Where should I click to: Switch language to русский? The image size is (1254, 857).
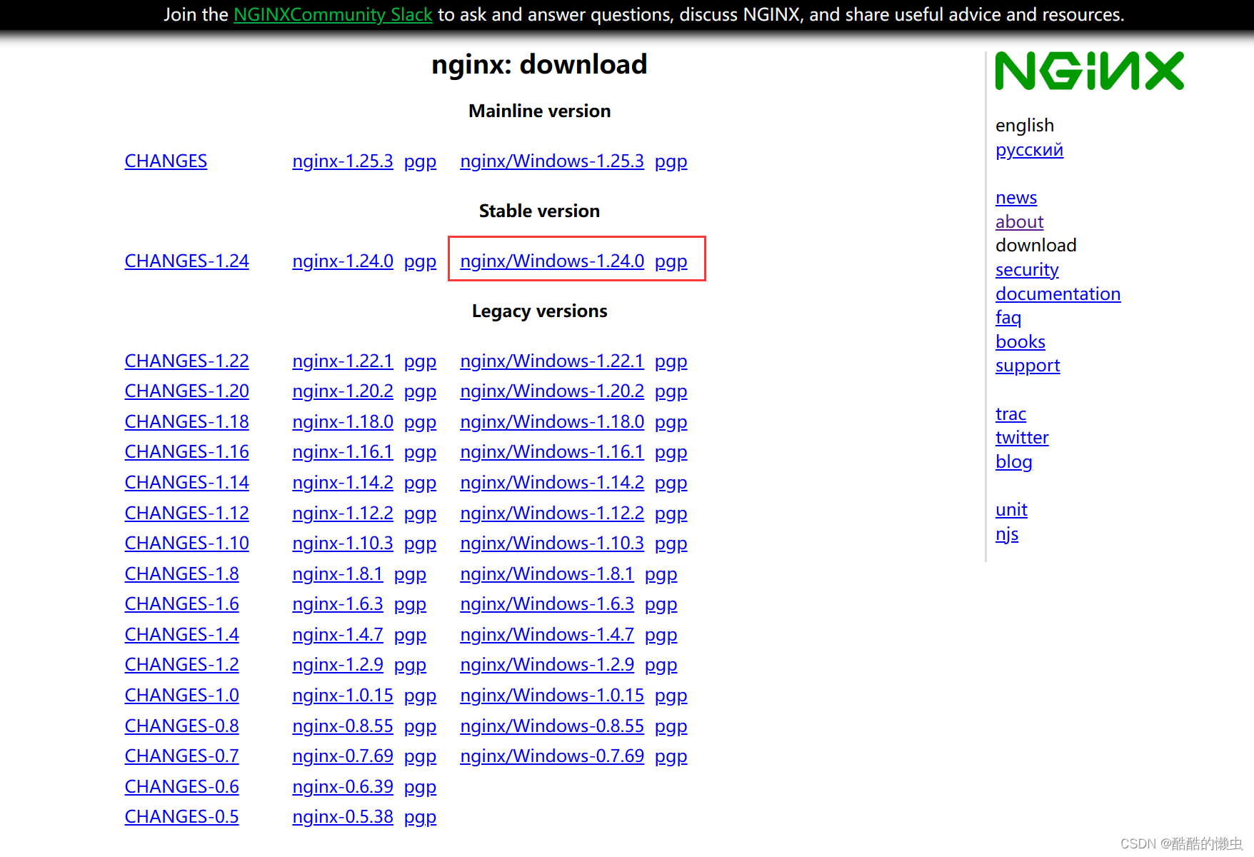click(x=1029, y=150)
